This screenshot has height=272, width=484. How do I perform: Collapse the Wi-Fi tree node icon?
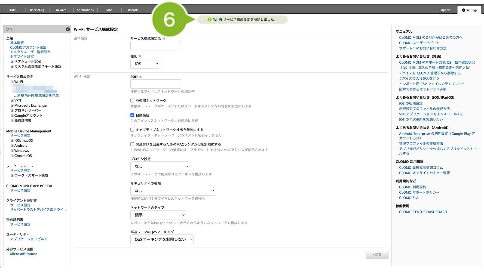pyautogui.click(x=12, y=82)
